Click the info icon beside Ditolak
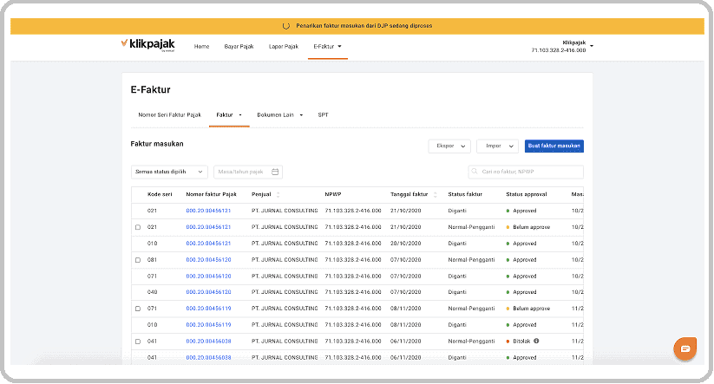The height and width of the screenshot is (384, 714). coord(536,341)
